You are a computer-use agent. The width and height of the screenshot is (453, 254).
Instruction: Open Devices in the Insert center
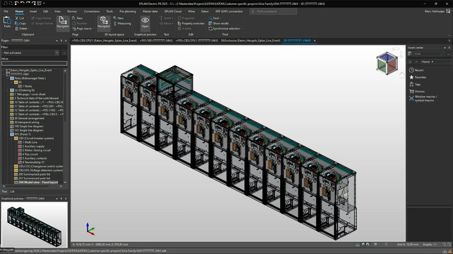419,91
